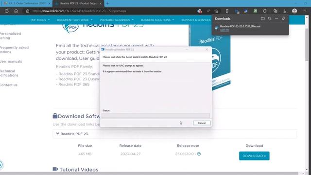Go to Frequently asked questions sidebar link
Image resolution: width=311 pixels, height=175 pixels.
pos(14,50)
